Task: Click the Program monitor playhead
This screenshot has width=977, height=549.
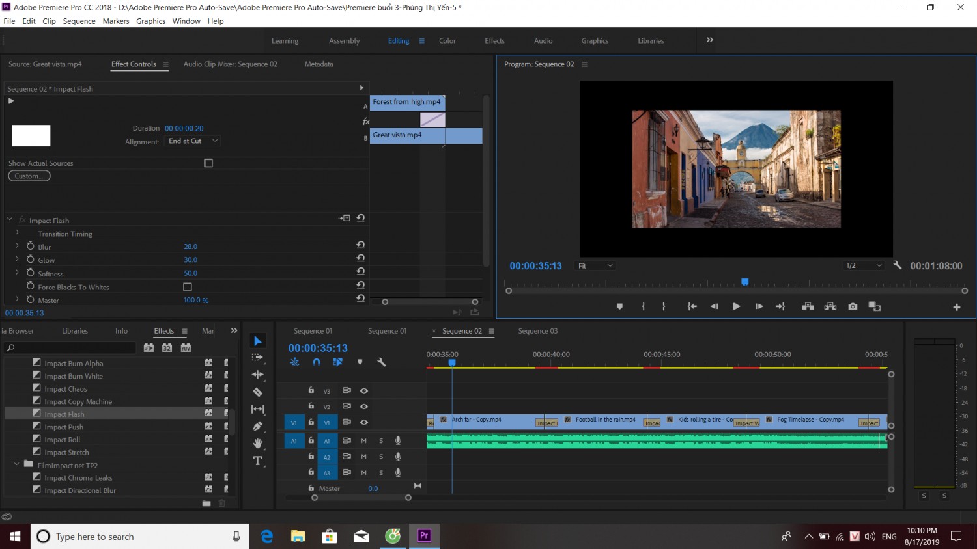Action: click(x=745, y=282)
